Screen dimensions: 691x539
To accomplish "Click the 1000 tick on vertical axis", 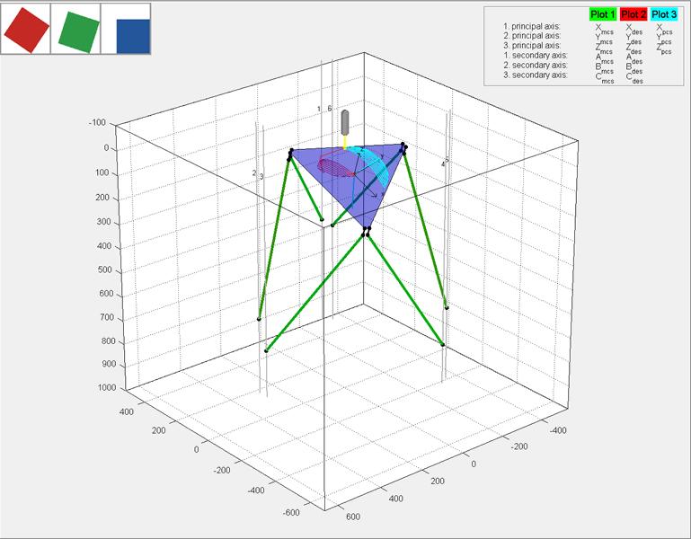I will coord(107,388).
